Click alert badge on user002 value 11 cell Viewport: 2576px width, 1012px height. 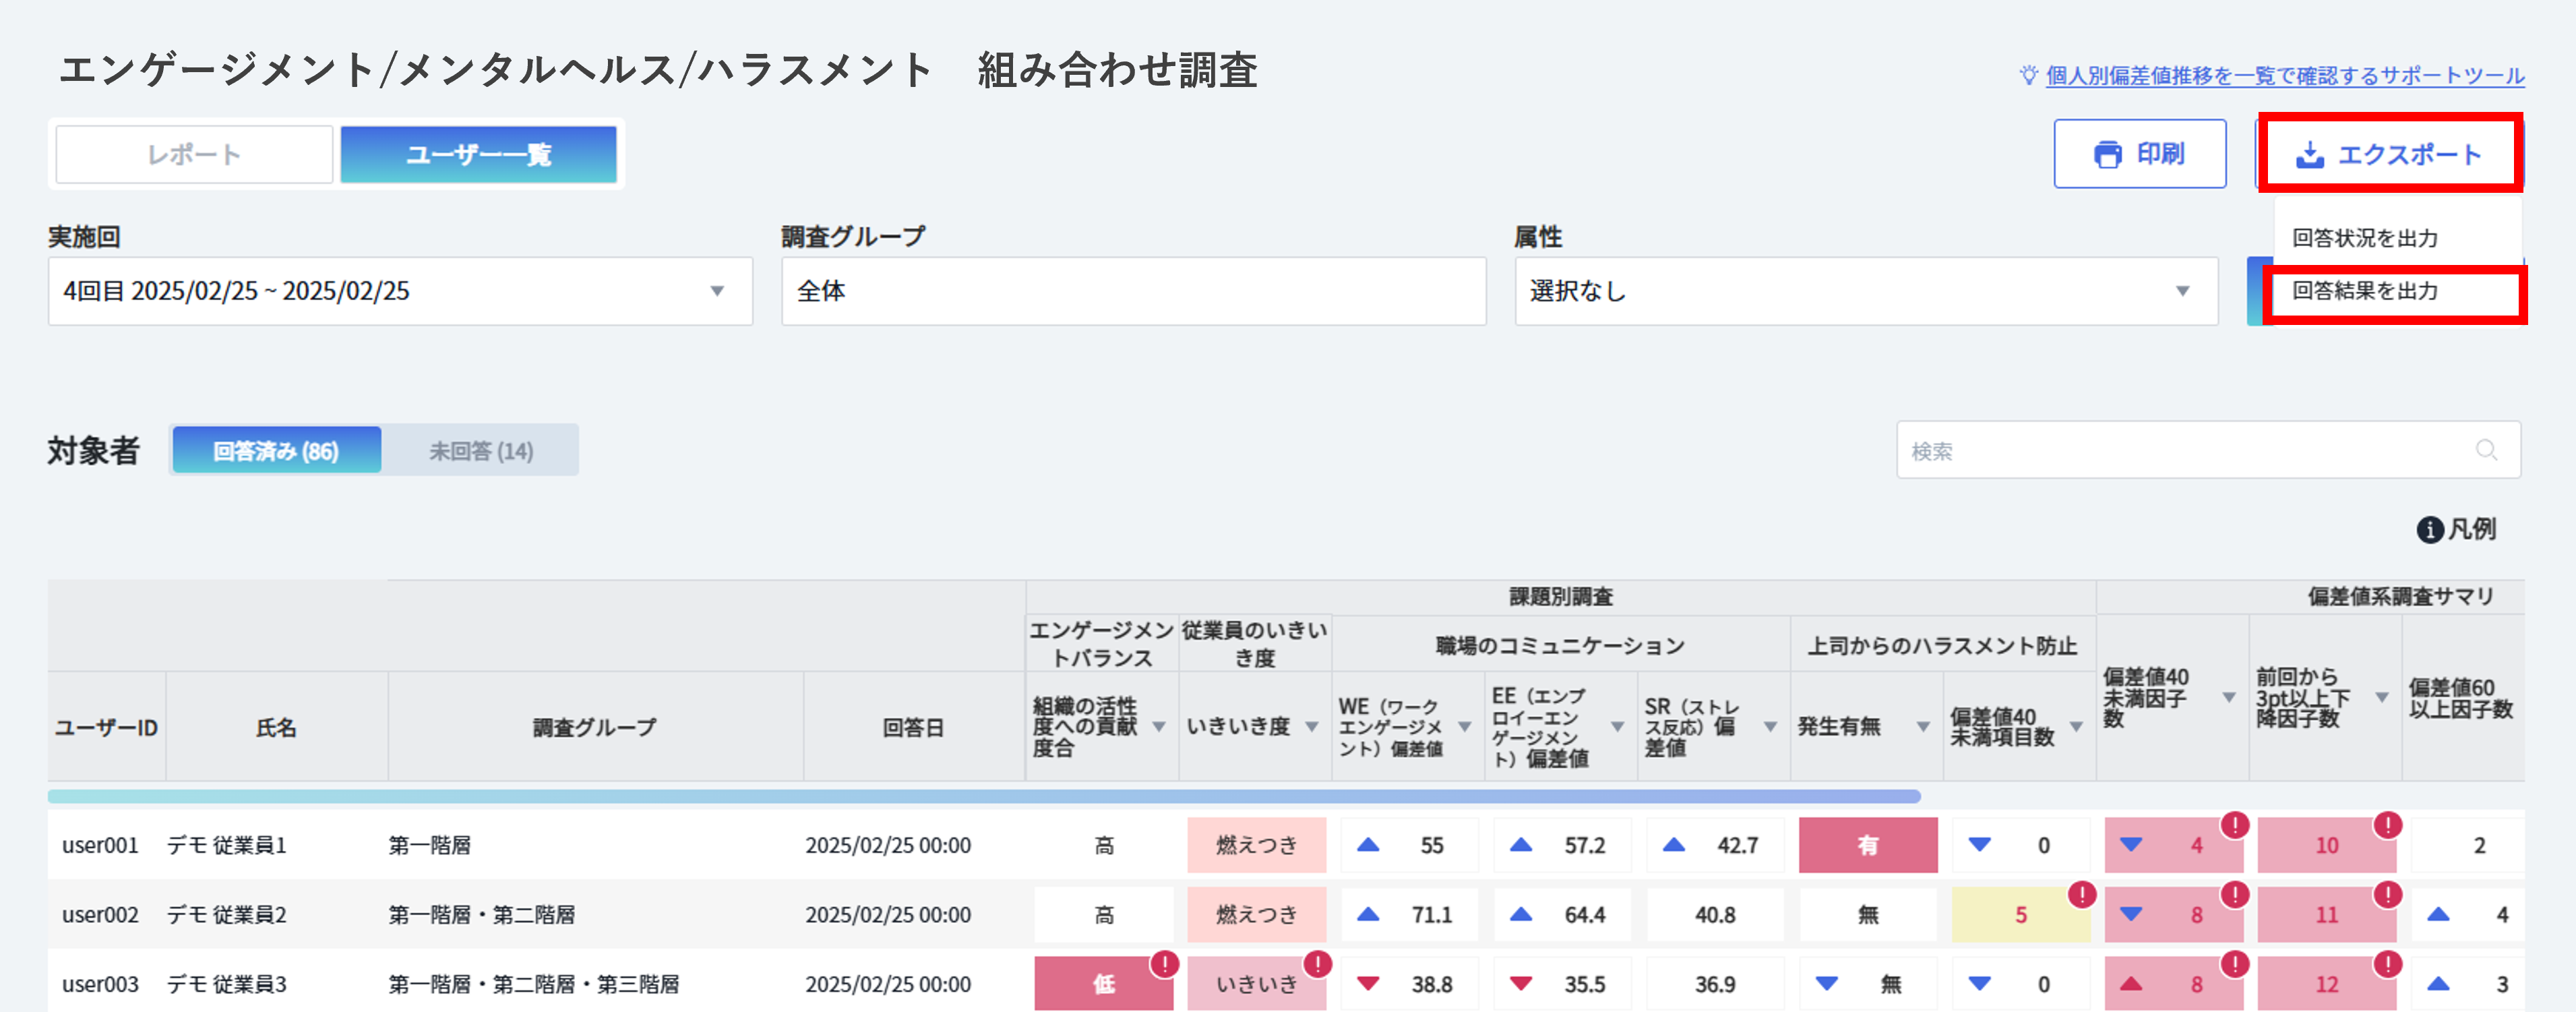click(2388, 894)
